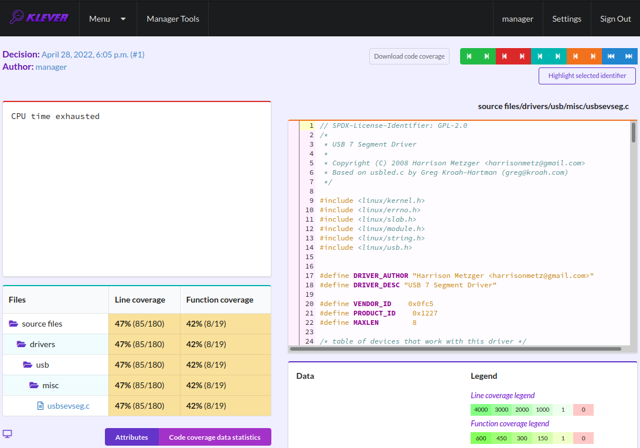Click the 600 function coverage swatch
This screenshot has width=640, height=448.
pyautogui.click(x=481, y=438)
